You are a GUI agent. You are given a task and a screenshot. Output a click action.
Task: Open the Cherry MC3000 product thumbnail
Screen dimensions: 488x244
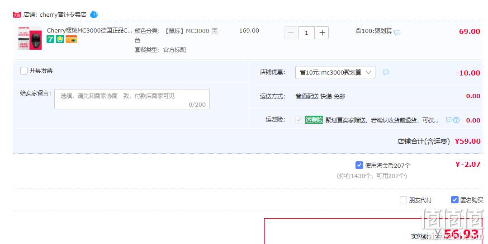29,38
